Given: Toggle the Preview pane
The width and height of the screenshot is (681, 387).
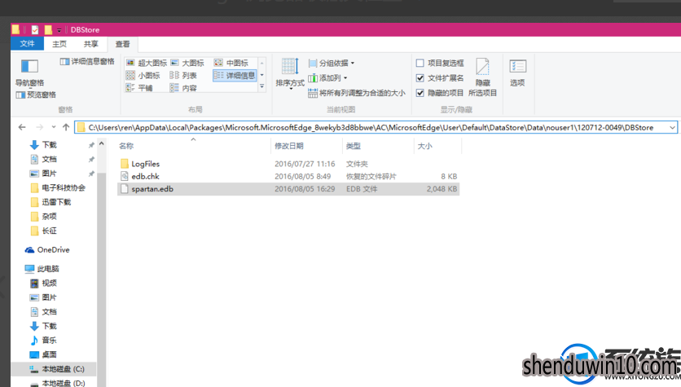Looking at the screenshot, I should tap(36, 95).
